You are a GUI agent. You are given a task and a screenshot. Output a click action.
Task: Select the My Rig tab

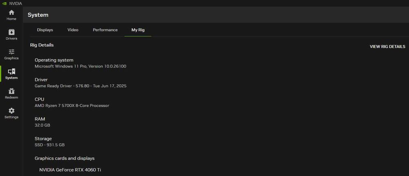138,30
